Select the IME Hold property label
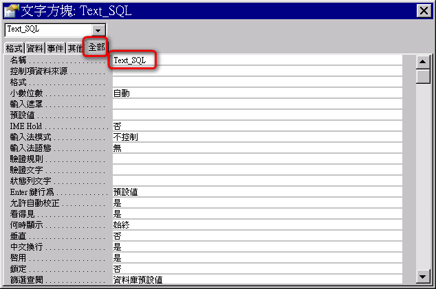This screenshot has width=436, height=289. click(26, 126)
